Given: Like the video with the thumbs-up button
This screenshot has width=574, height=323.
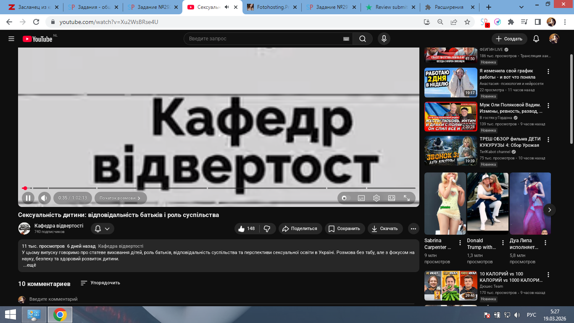Looking at the screenshot, I should [246, 229].
